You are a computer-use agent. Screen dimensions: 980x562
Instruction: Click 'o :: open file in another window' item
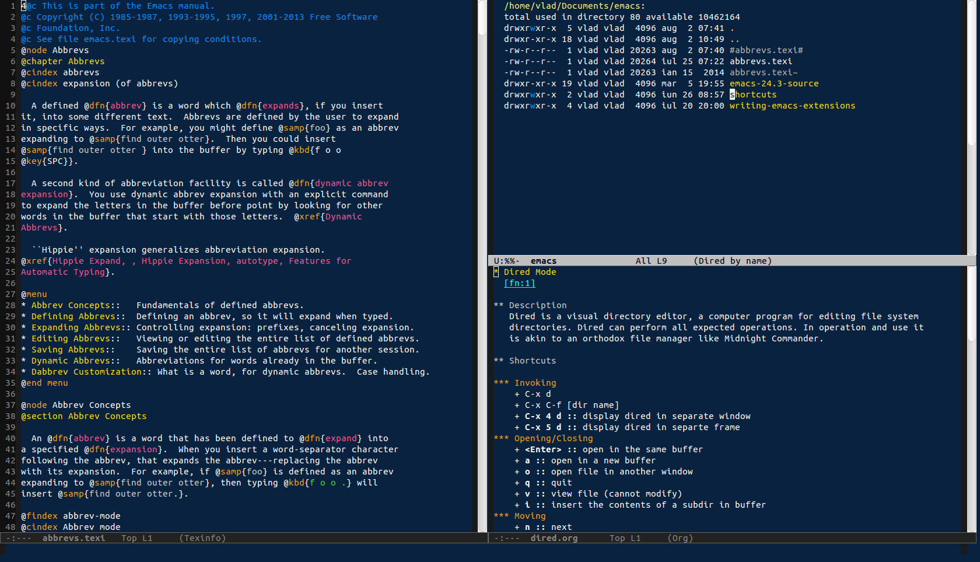(x=604, y=472)
